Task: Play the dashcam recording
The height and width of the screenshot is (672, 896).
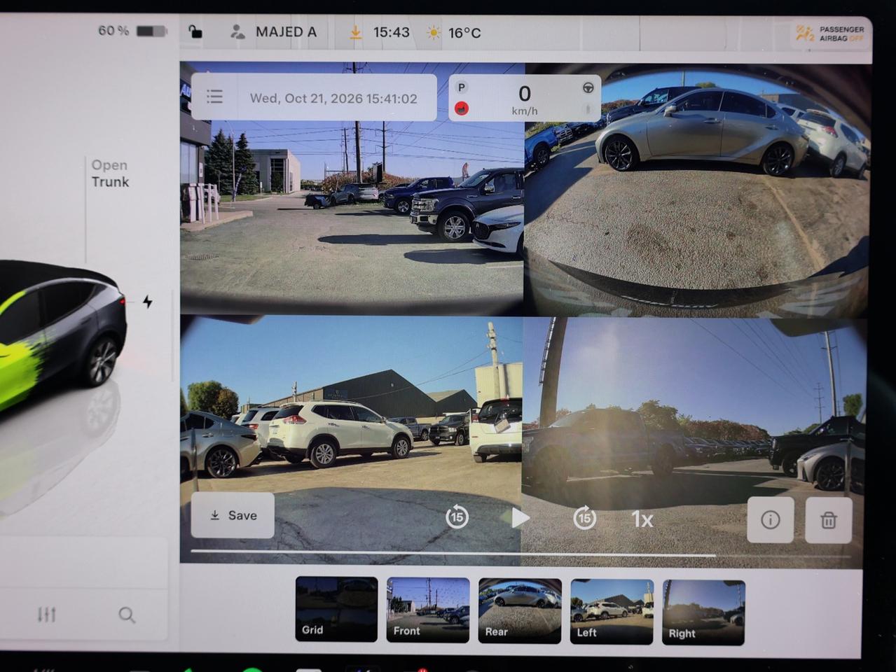Action: 520,518
